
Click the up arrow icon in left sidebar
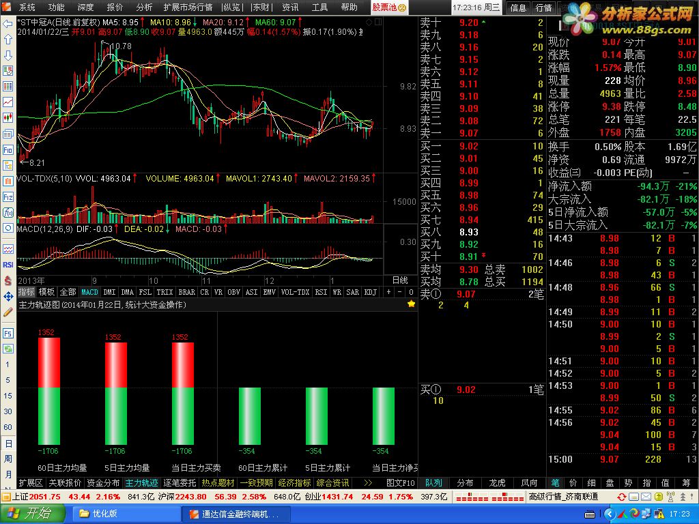pos(8,40)
